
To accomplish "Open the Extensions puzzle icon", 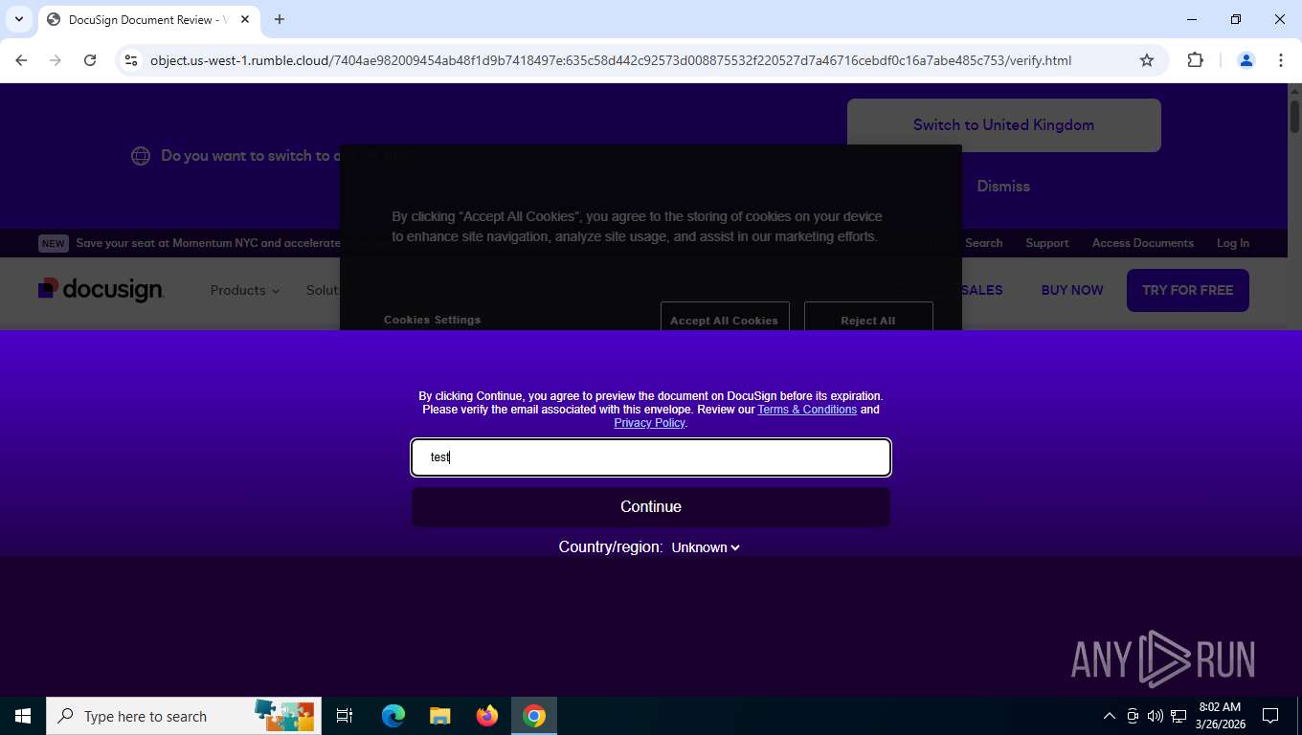I will (1195, 60).
